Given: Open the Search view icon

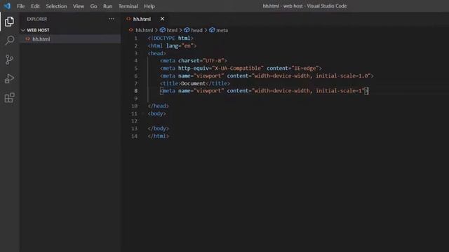Looking at the screenshot, I should pos(9,41).
